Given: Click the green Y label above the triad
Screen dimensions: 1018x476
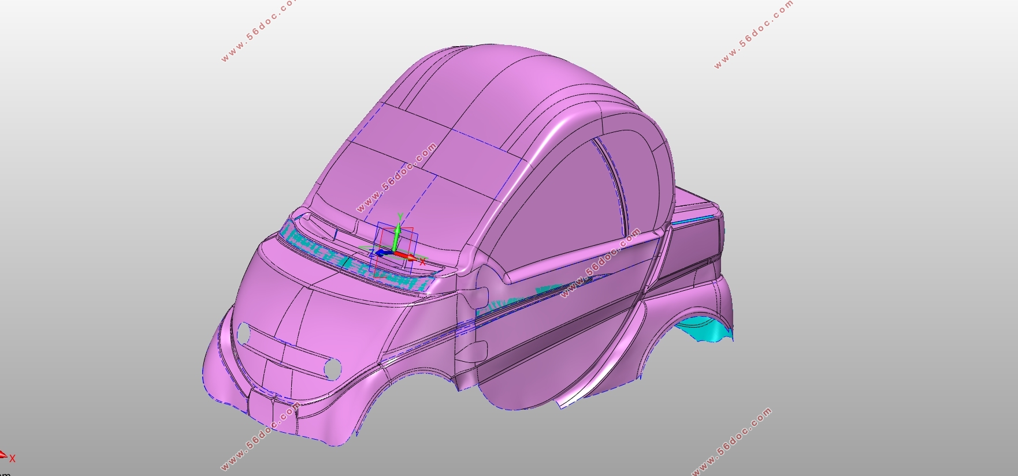Looking at the screenshot, I should coord(399,216).
